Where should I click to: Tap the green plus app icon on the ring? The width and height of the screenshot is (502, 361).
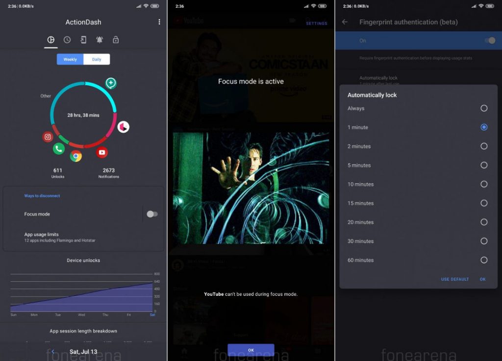click(111, 83)
